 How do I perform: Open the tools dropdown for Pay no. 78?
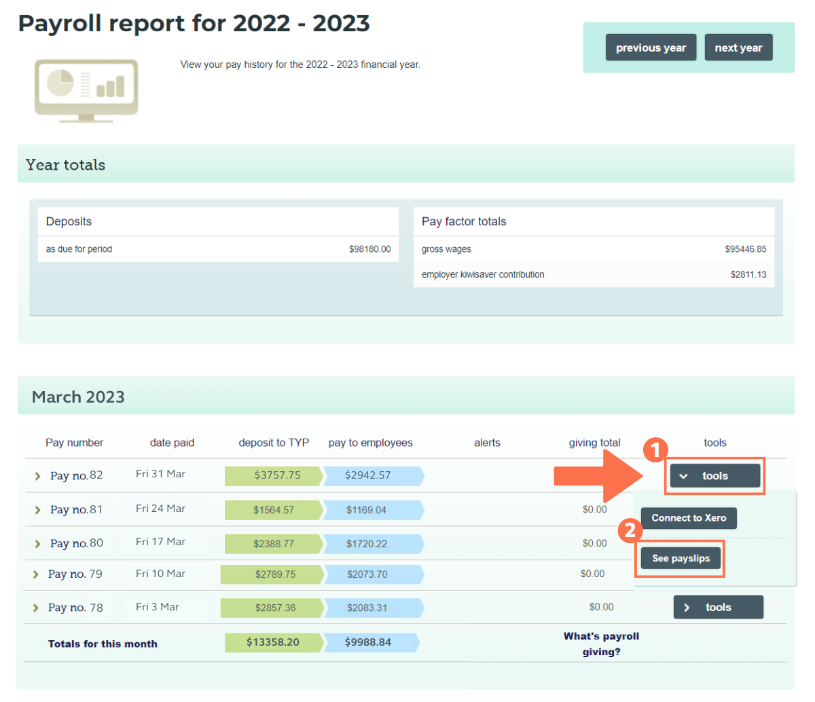718,608
